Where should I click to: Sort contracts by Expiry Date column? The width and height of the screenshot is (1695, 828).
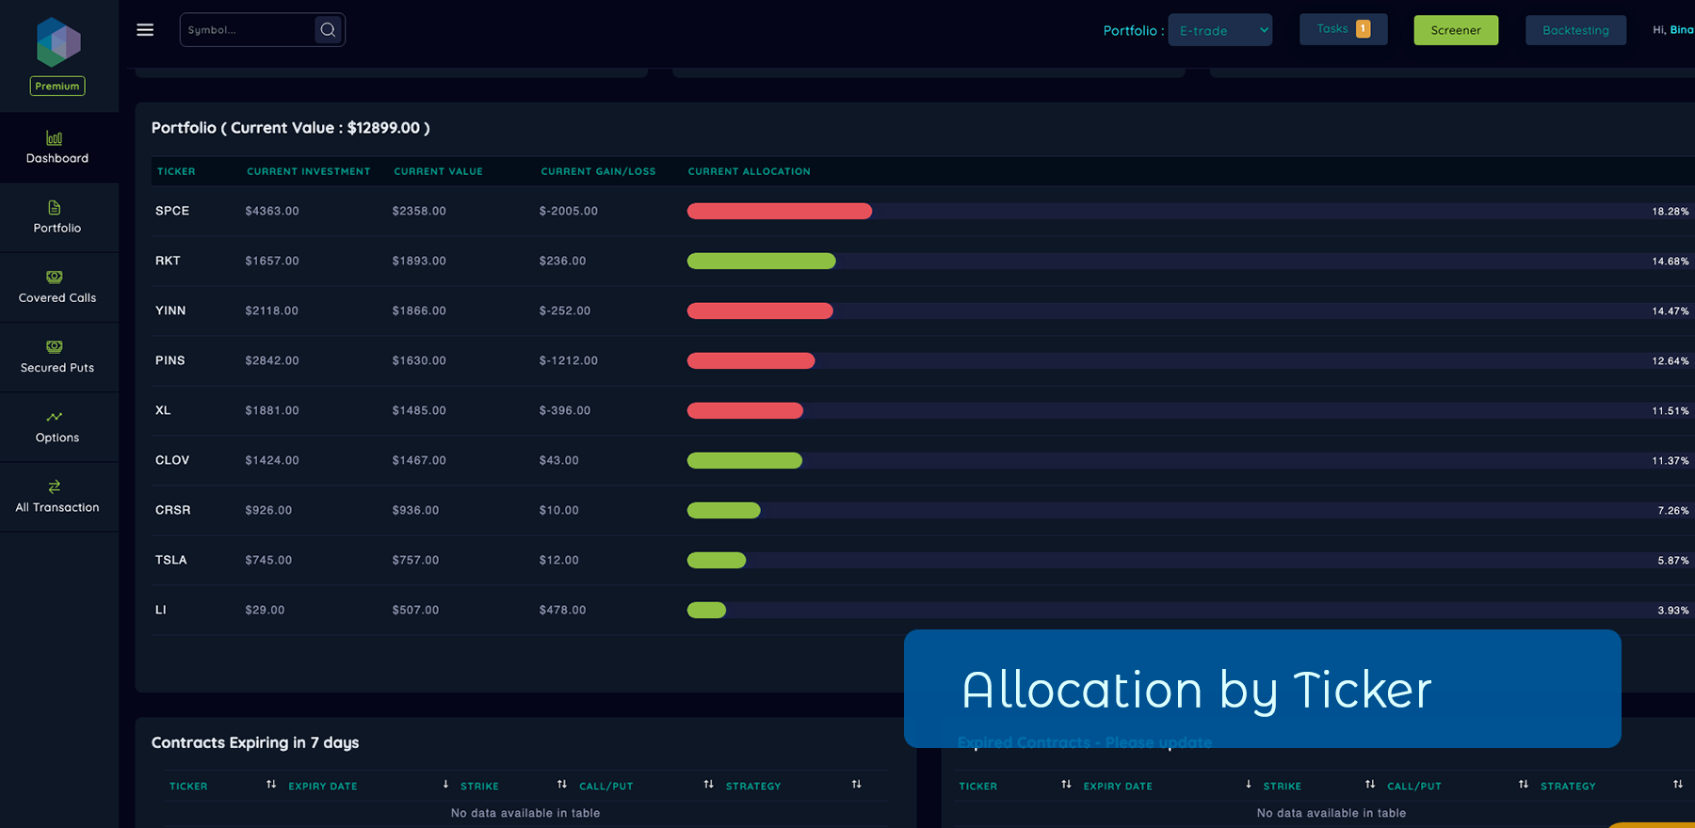coord(323,786)
